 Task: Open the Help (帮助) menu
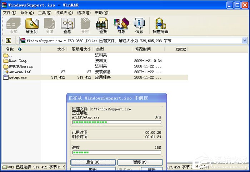(x=101, y=12)
